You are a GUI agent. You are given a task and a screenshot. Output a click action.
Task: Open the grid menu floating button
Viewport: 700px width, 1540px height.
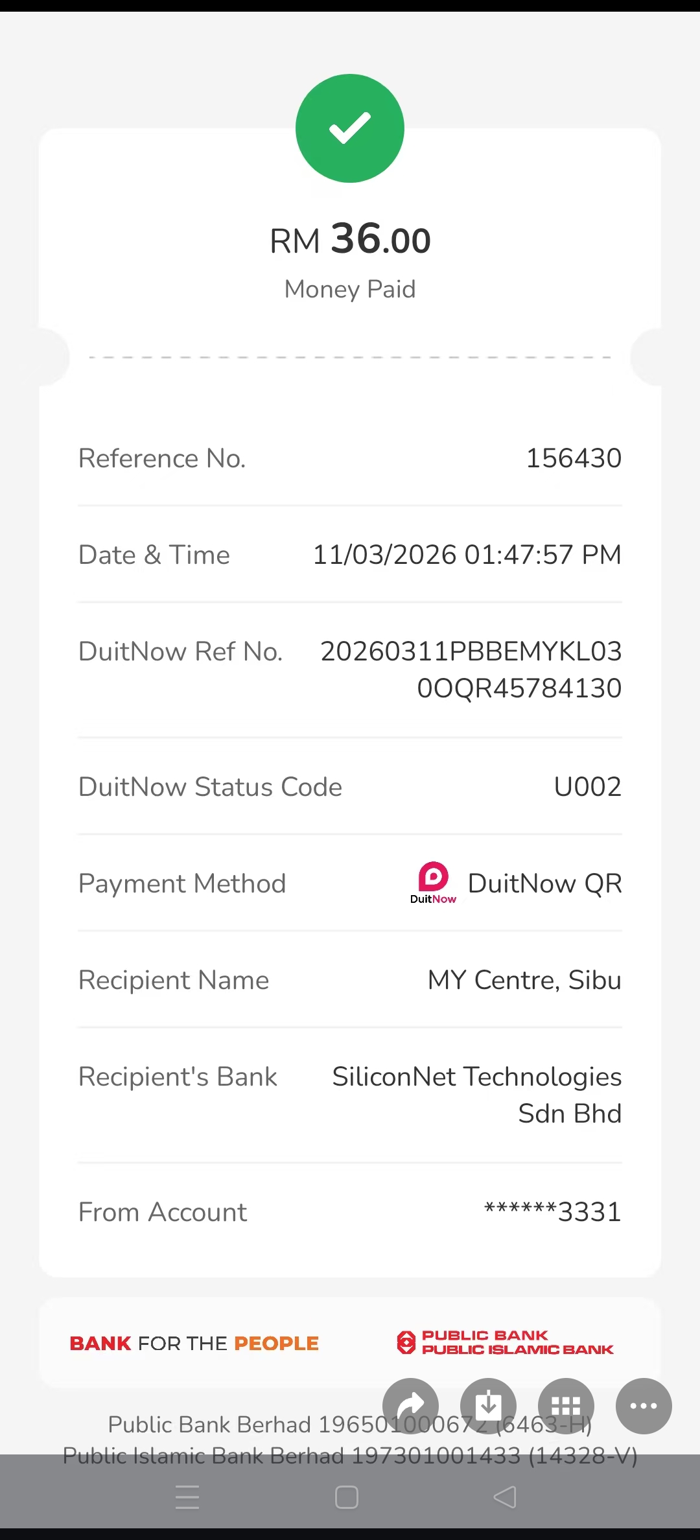pos(566,1406)
